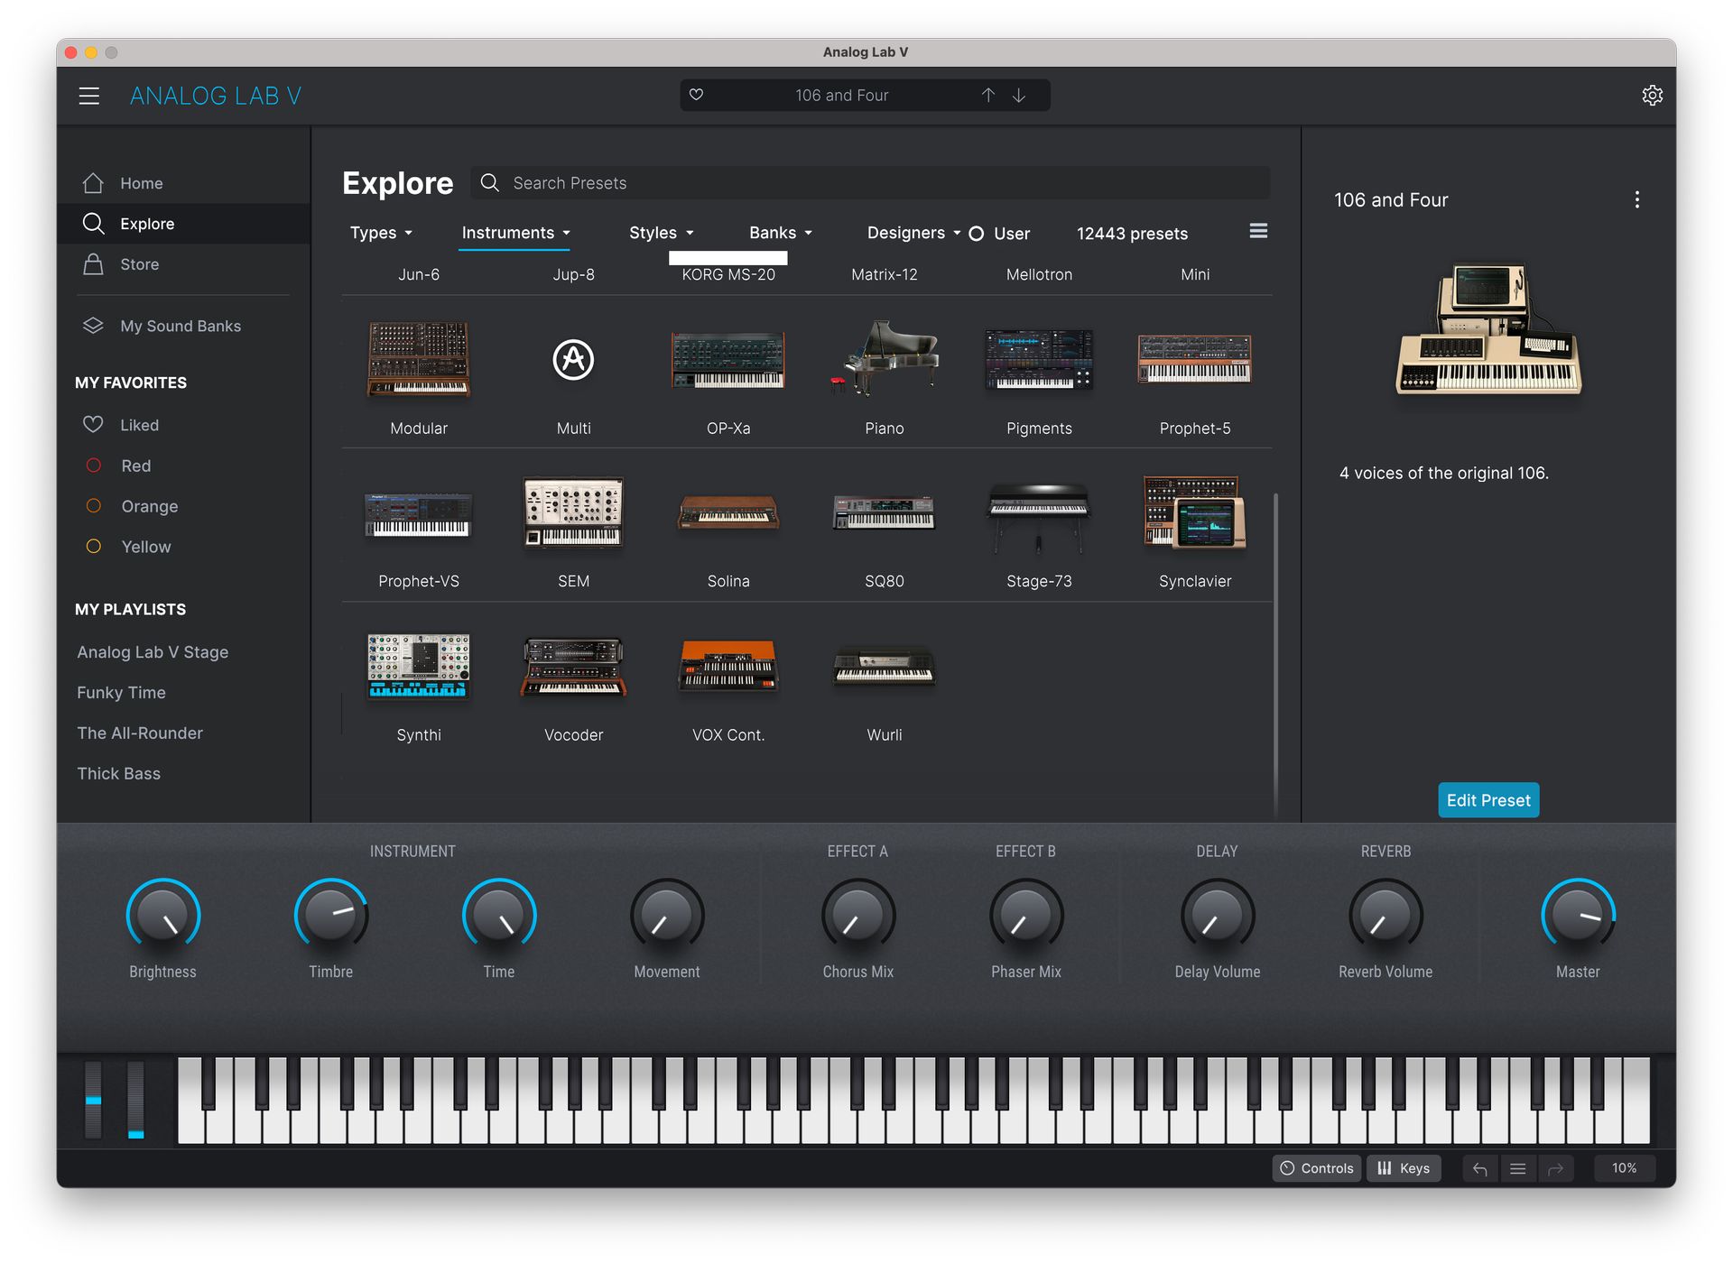Open preset options three-dot menu
Viewport: 1733px width, 1263px height.
pyautogui.click(x=1636, y=199)
